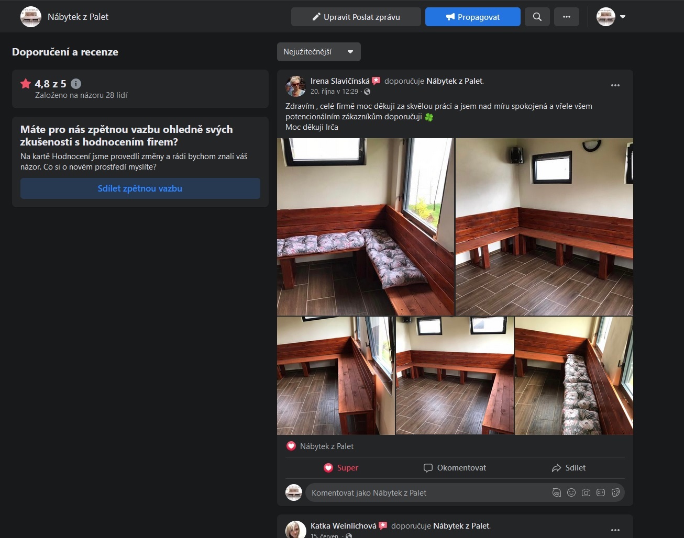Click the red star rating icon

point(26,84)
